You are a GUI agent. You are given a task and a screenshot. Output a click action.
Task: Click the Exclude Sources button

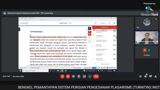coord(104,64)
